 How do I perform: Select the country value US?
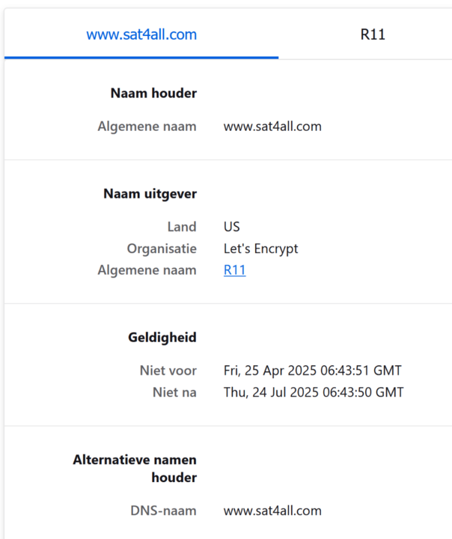click(232, 227)
